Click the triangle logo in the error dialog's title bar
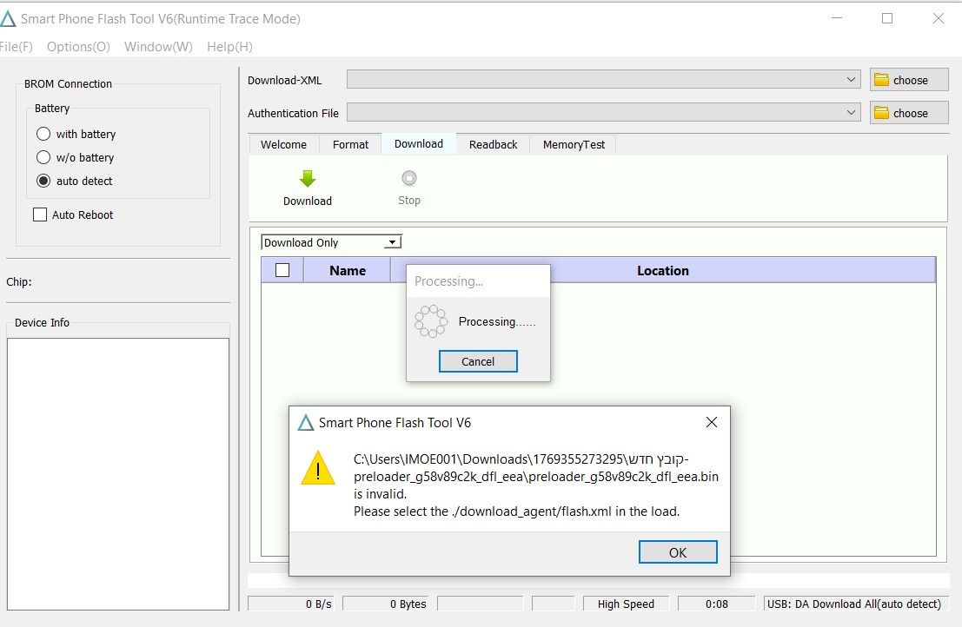The image size is (962, 627). pos(306,422)
